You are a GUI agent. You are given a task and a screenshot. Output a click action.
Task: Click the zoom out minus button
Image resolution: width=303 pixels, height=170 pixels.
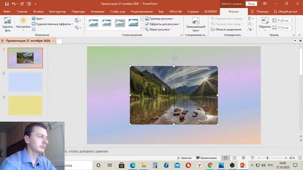click(x=259, y=158)
